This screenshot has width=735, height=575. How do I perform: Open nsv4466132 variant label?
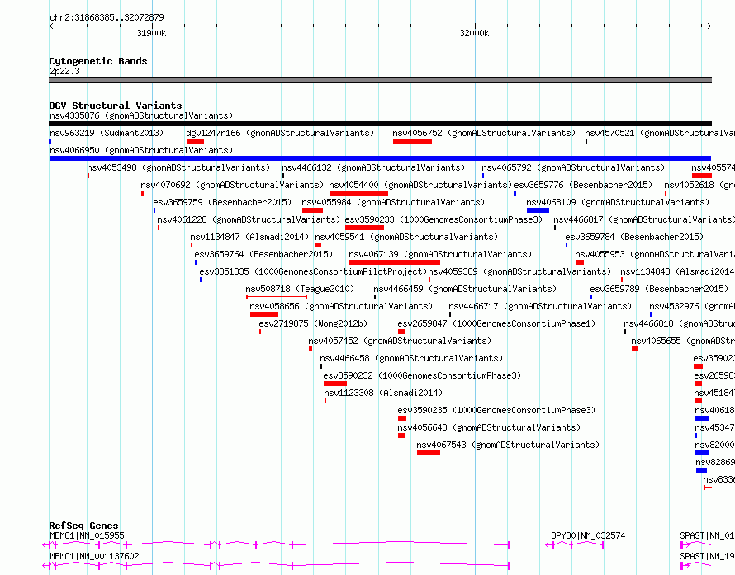[373, 167]
